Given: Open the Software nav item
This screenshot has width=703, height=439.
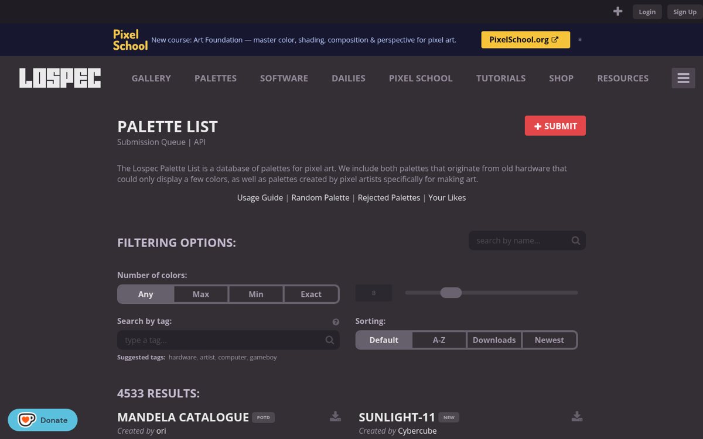Looking at the screenshot, I should click(284, 78).
